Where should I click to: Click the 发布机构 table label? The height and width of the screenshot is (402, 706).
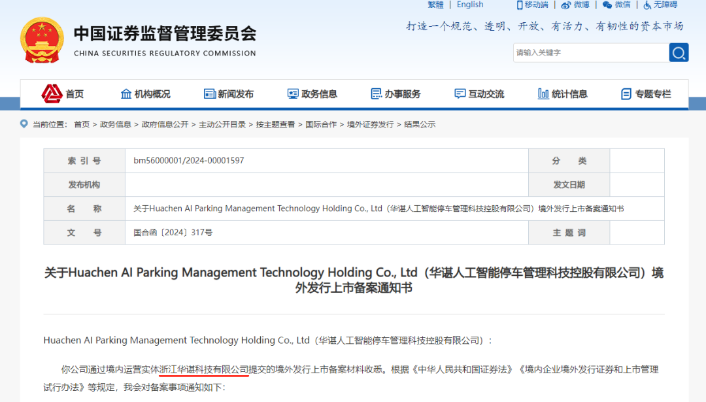point(84,184)
